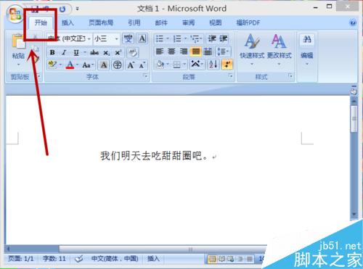Open the font size dropdown
The image size is (363, 269).
[116, 39]
